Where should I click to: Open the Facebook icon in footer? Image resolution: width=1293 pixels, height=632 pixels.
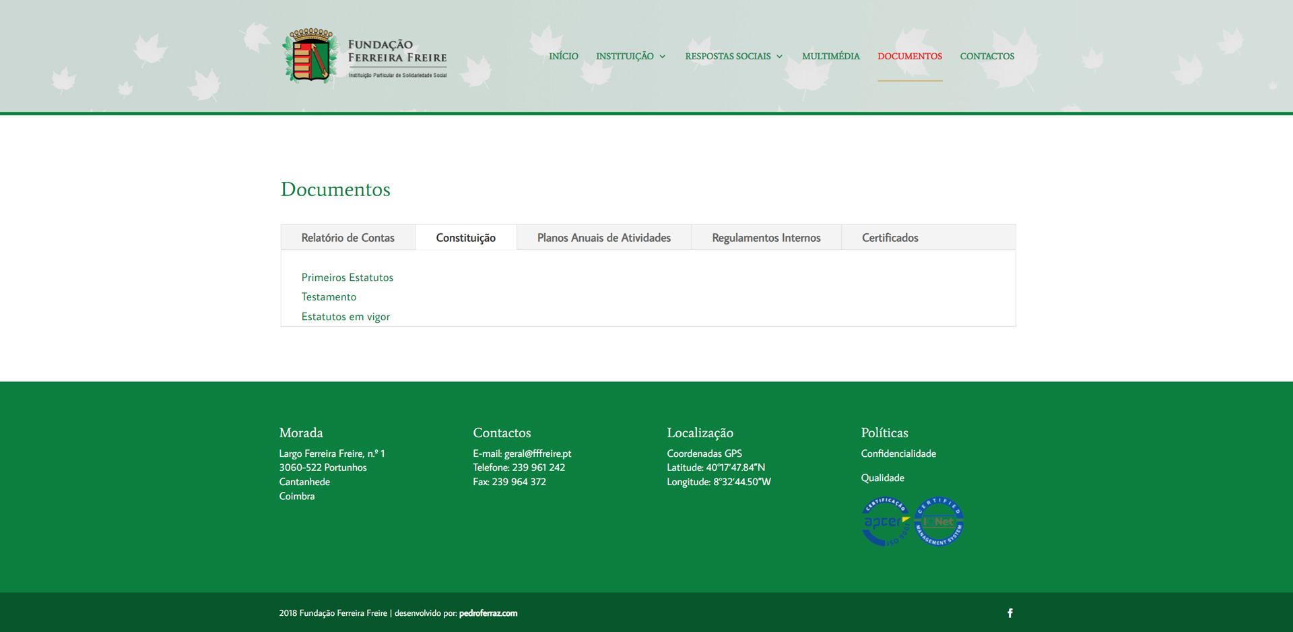pos(1009,613)
